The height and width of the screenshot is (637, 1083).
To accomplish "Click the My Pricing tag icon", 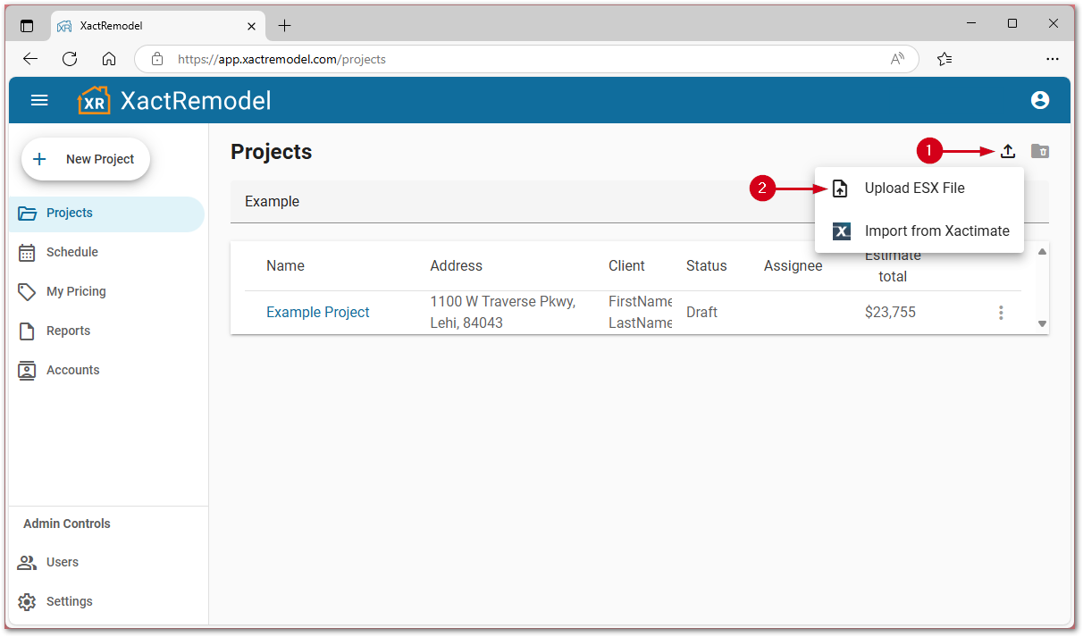I will point(28,292).
